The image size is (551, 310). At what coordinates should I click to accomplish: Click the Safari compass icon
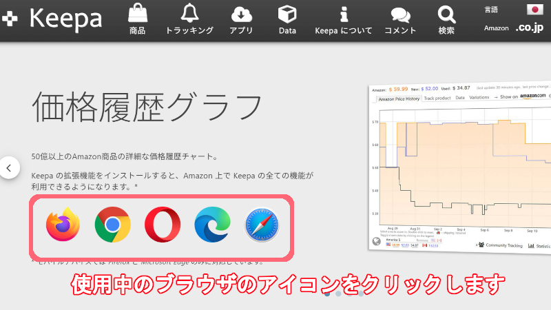click(262, 225)
